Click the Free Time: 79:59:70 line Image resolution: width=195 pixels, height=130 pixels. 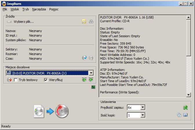pos(123,51)
